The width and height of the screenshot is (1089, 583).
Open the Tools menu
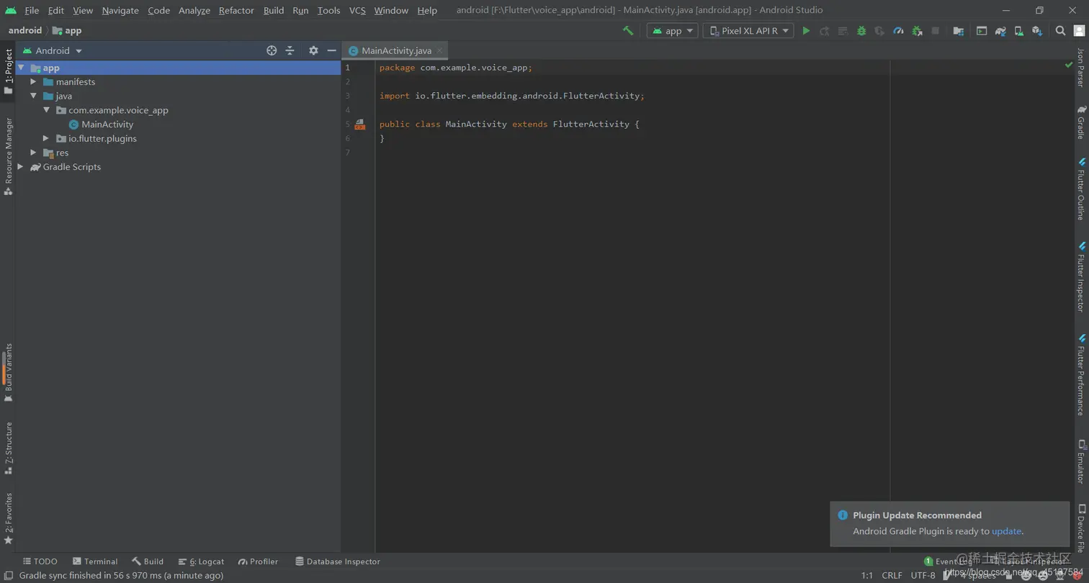click(328, 10)
